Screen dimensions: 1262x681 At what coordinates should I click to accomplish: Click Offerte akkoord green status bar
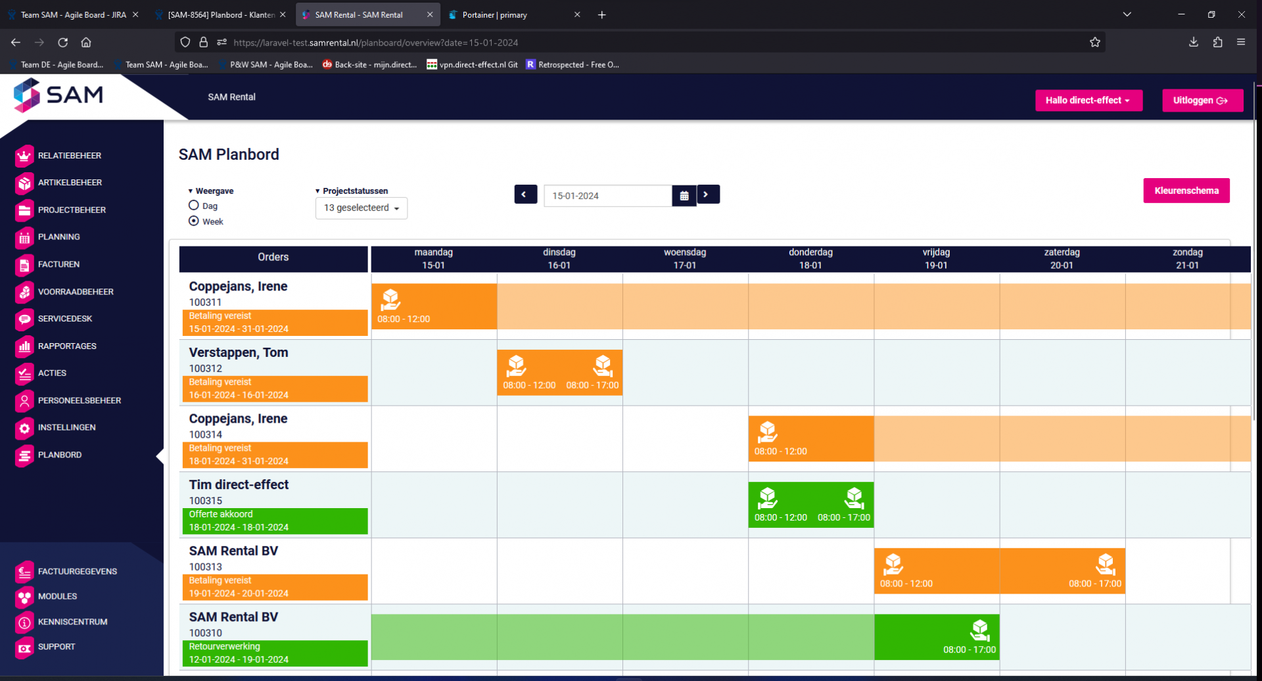coord(275,521)
